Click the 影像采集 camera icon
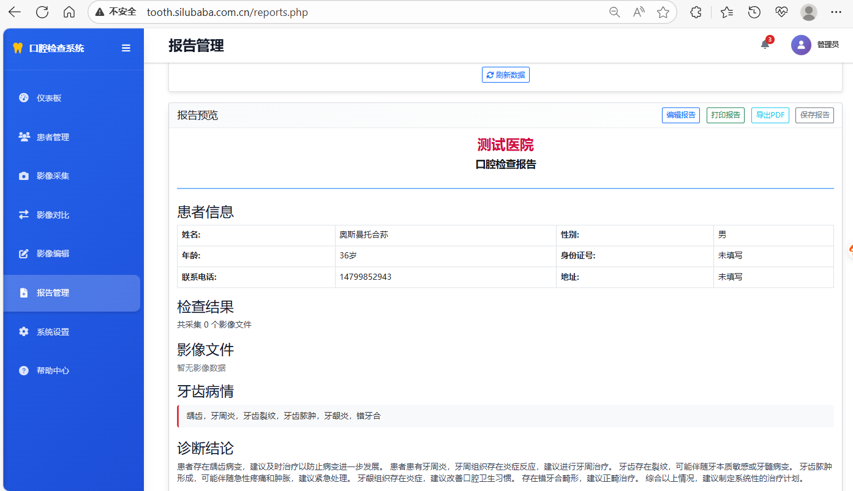Image resolution: width=853 pixels, height=491 pixels. tap(24, 176)
